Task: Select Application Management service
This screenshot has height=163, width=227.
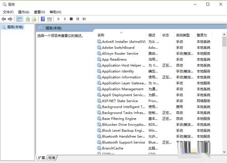Action: 153,89
